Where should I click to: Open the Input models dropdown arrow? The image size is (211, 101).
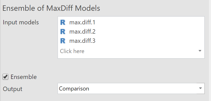coord(200,51)
